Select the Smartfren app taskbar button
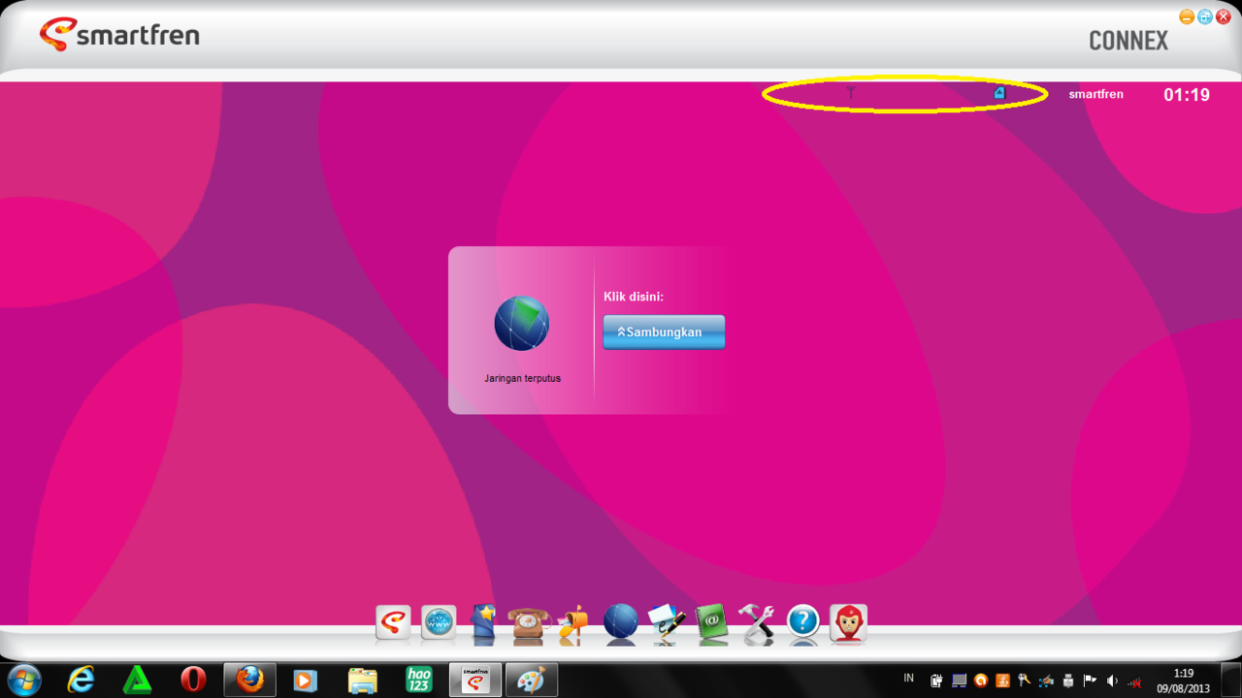The image size is (1242, 698). pos(475,680)
